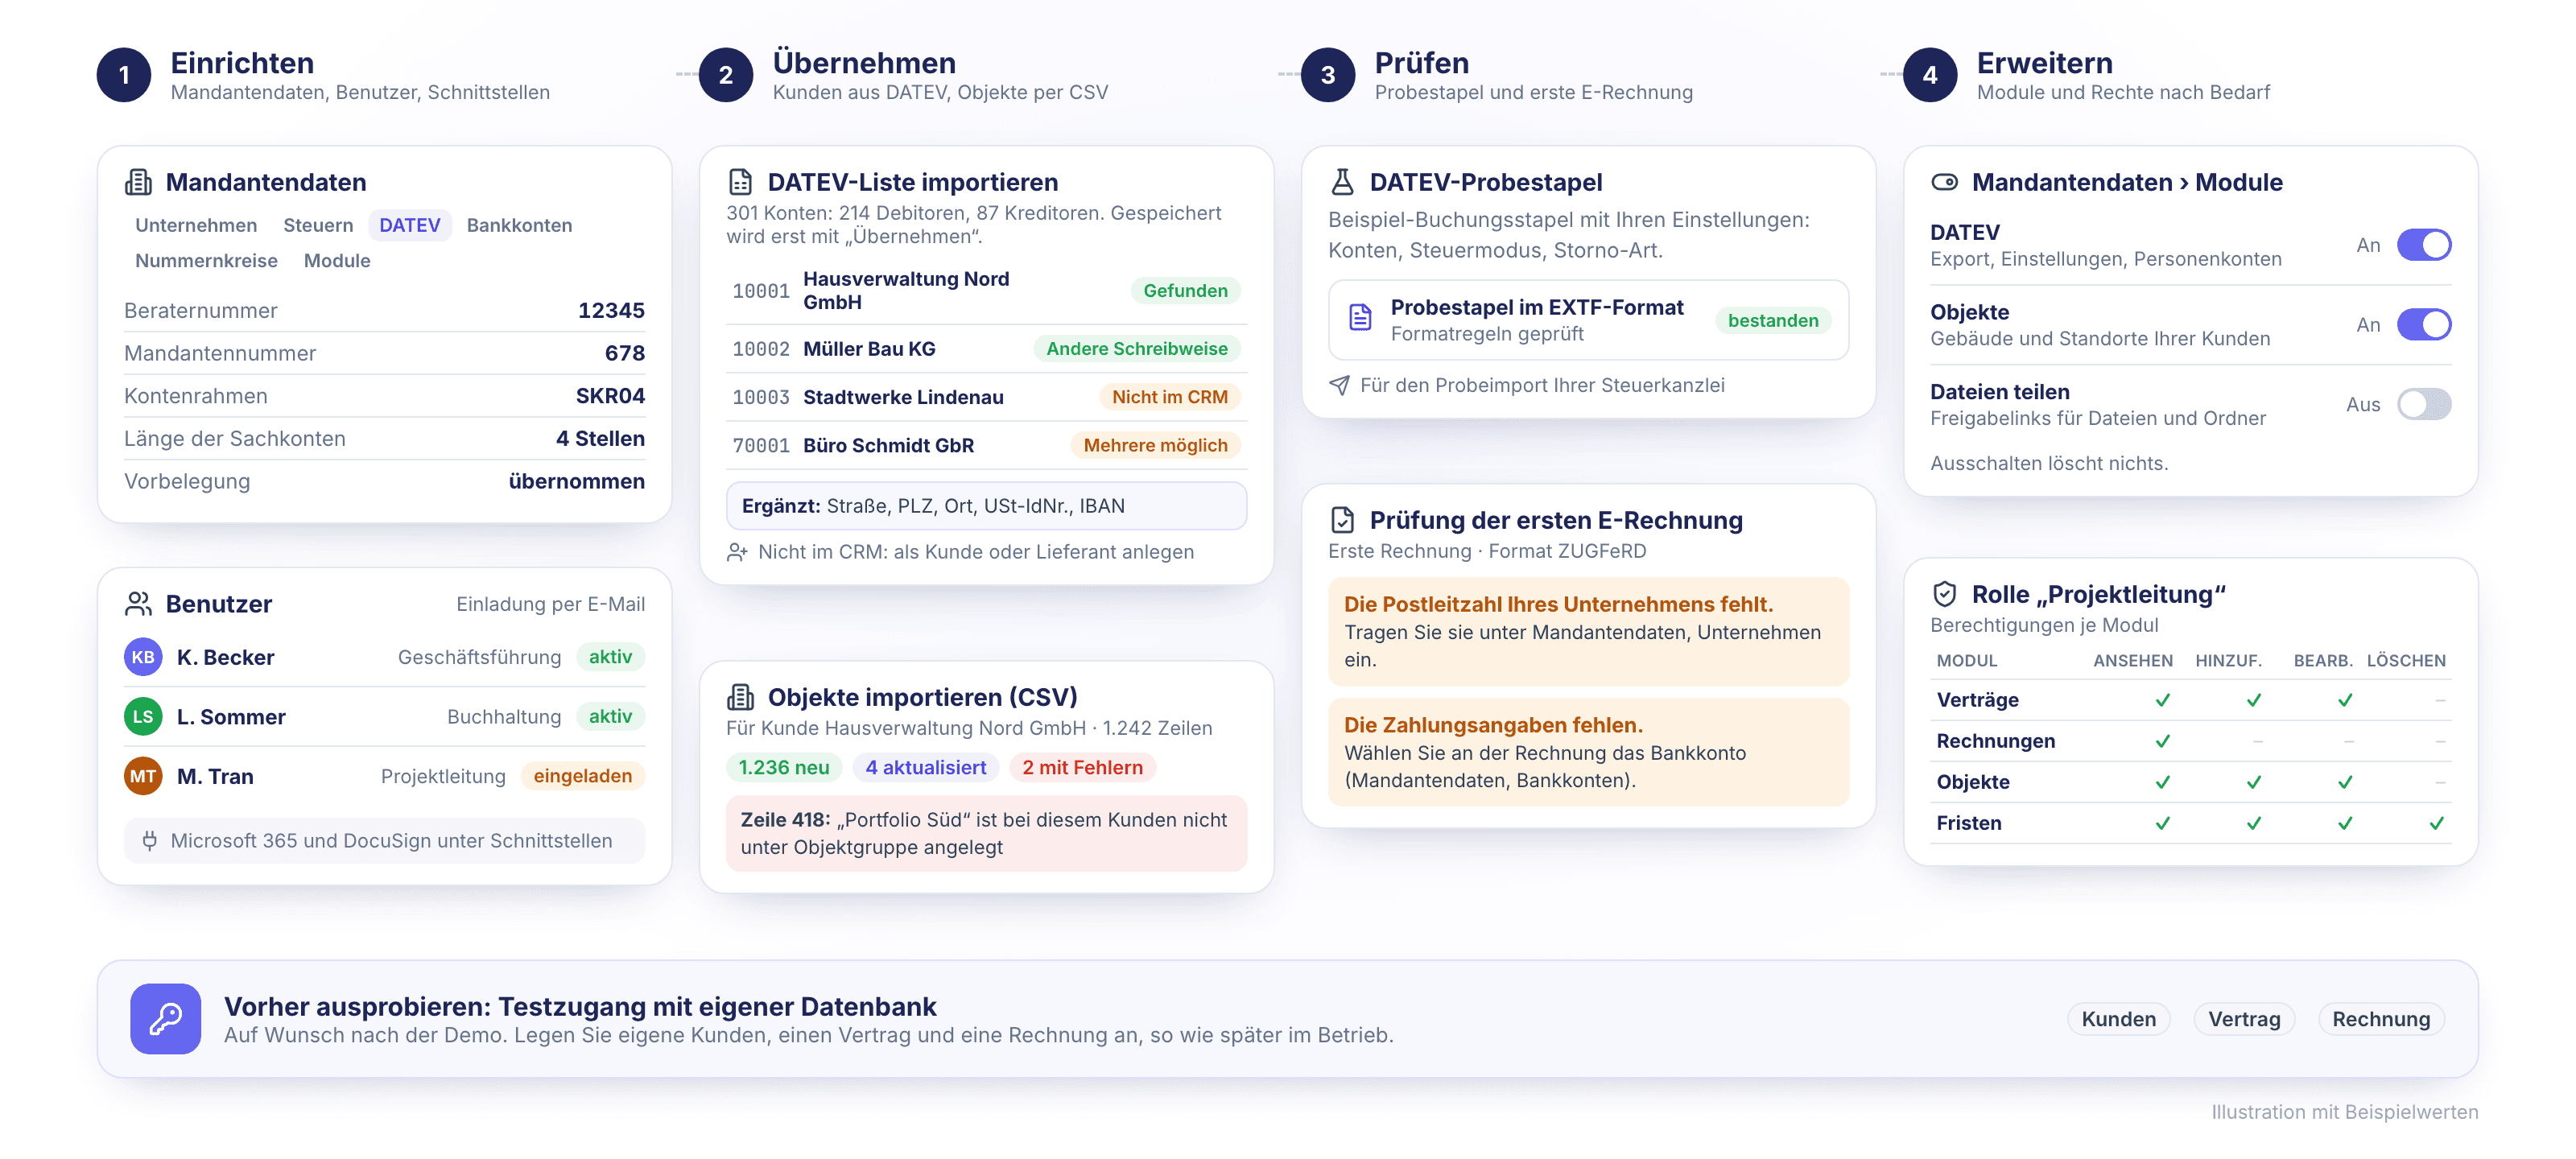Open the Unternehmen tab

(196, 225)
